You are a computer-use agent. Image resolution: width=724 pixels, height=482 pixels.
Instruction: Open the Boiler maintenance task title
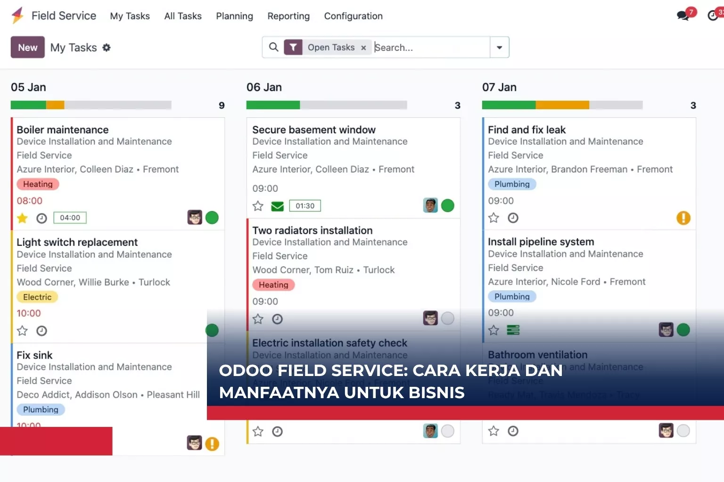[x=63, y=130]
